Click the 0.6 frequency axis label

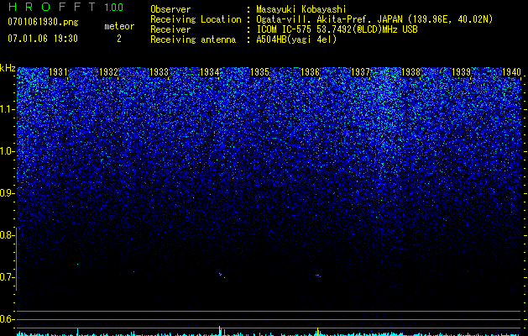(6, 319)
